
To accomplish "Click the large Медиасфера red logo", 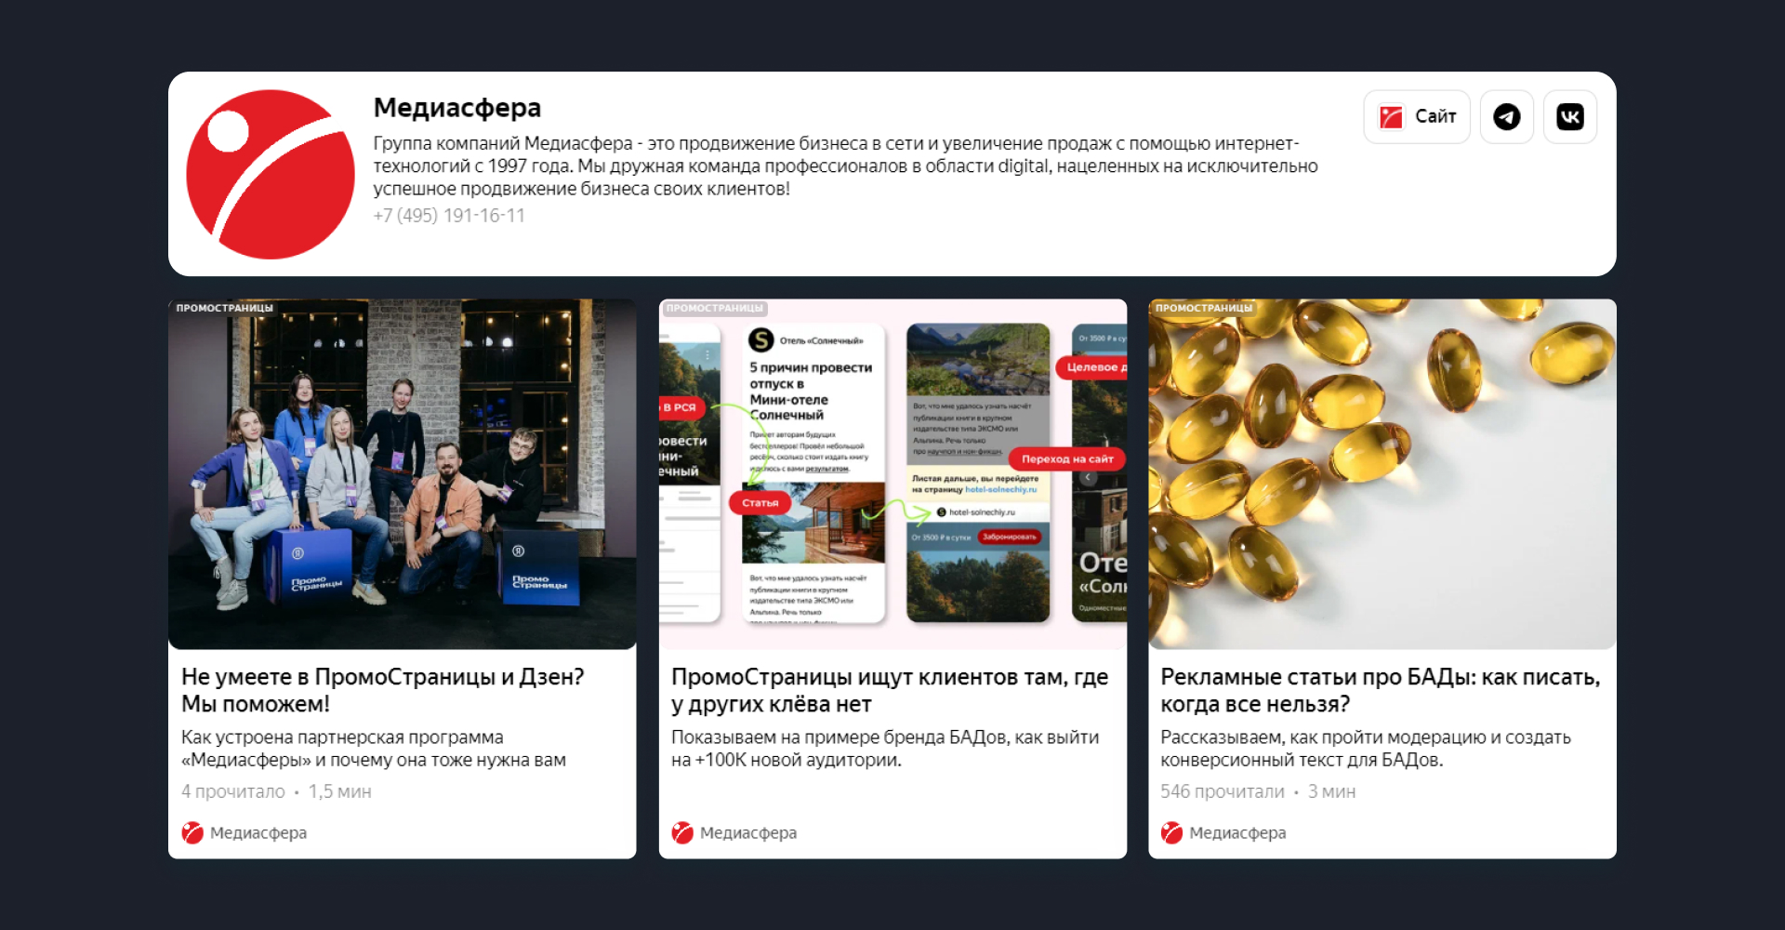I will (x=271, y=174).
